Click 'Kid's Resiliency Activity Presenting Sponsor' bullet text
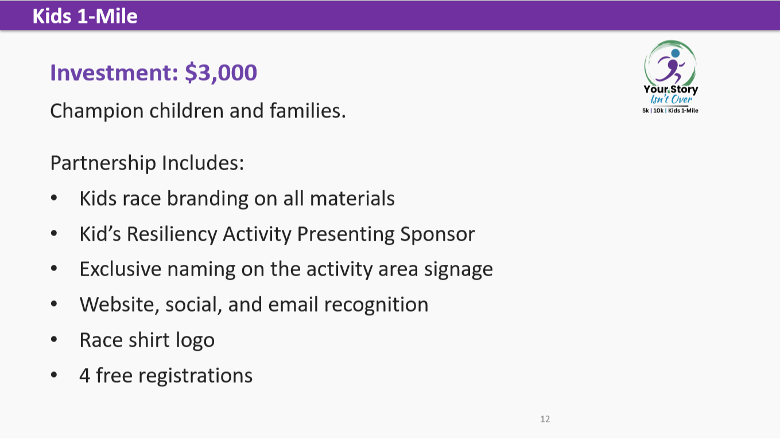Image resolution: width=780 pixels, height=439 pixels. tap(277, 234)
